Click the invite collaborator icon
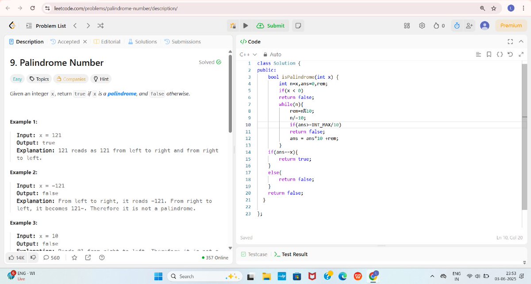Image resolution: width=531 pixels, height=284 pixels. click(469, 26)
